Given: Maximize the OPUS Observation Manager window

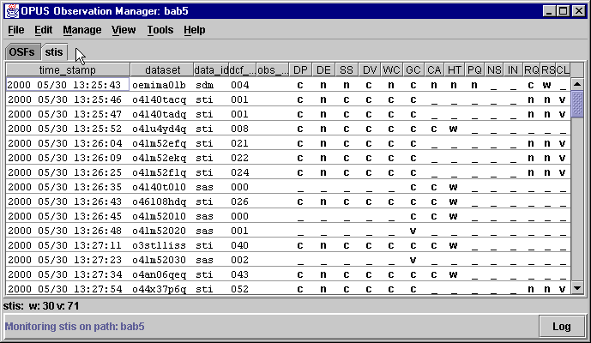Looking at the screenshot, I should pos(562,10).
